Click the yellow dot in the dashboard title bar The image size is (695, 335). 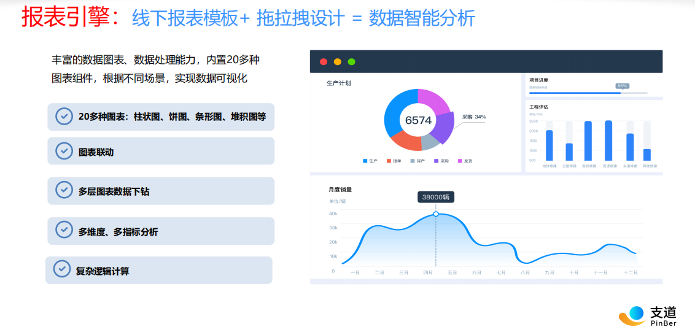click(x=338, y=62)
